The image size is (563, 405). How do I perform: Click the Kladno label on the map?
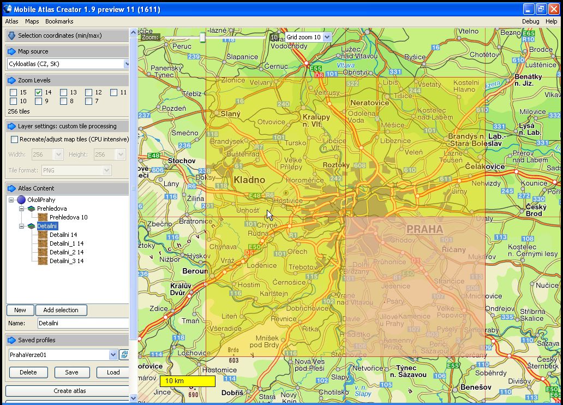pyautogui.click(x=249, y=180)
